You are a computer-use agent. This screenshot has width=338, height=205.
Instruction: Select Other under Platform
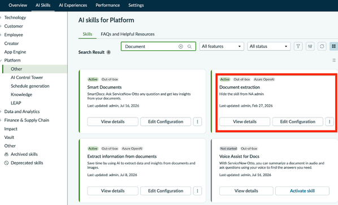pyautogui.click(x=35, y=69)
